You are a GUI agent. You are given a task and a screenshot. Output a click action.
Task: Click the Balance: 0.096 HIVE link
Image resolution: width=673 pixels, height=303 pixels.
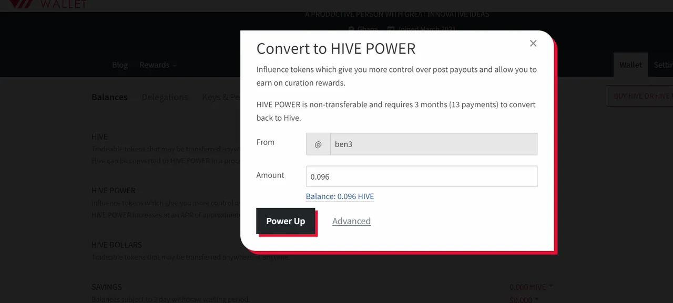coord(340,196)
